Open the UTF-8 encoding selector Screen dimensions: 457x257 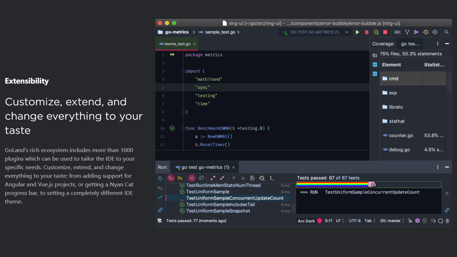(x=355, y=221)
